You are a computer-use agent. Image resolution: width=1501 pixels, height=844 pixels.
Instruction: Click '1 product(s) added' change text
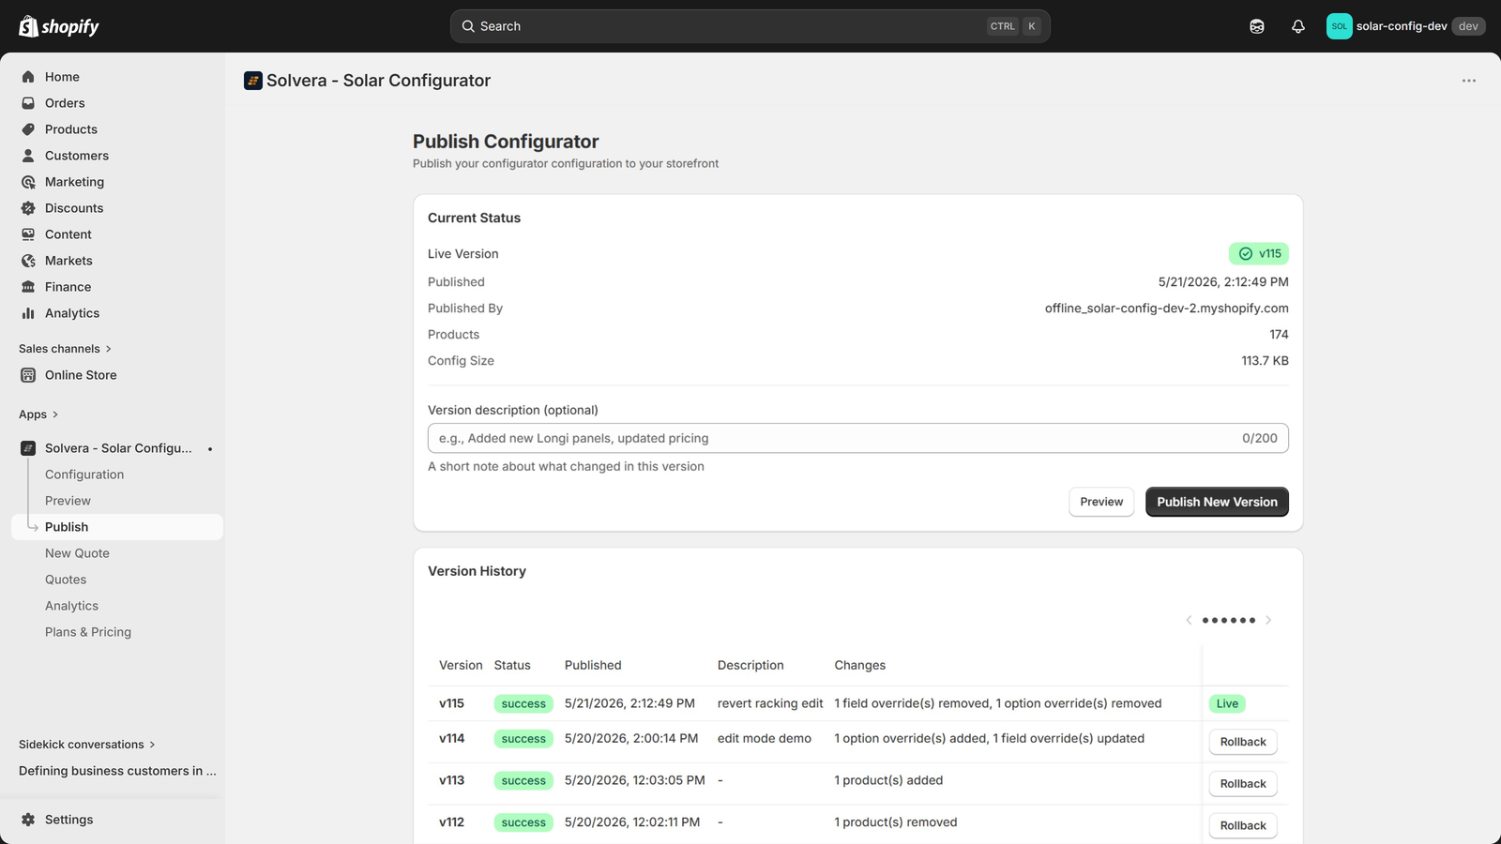click(x=888, y=780)
